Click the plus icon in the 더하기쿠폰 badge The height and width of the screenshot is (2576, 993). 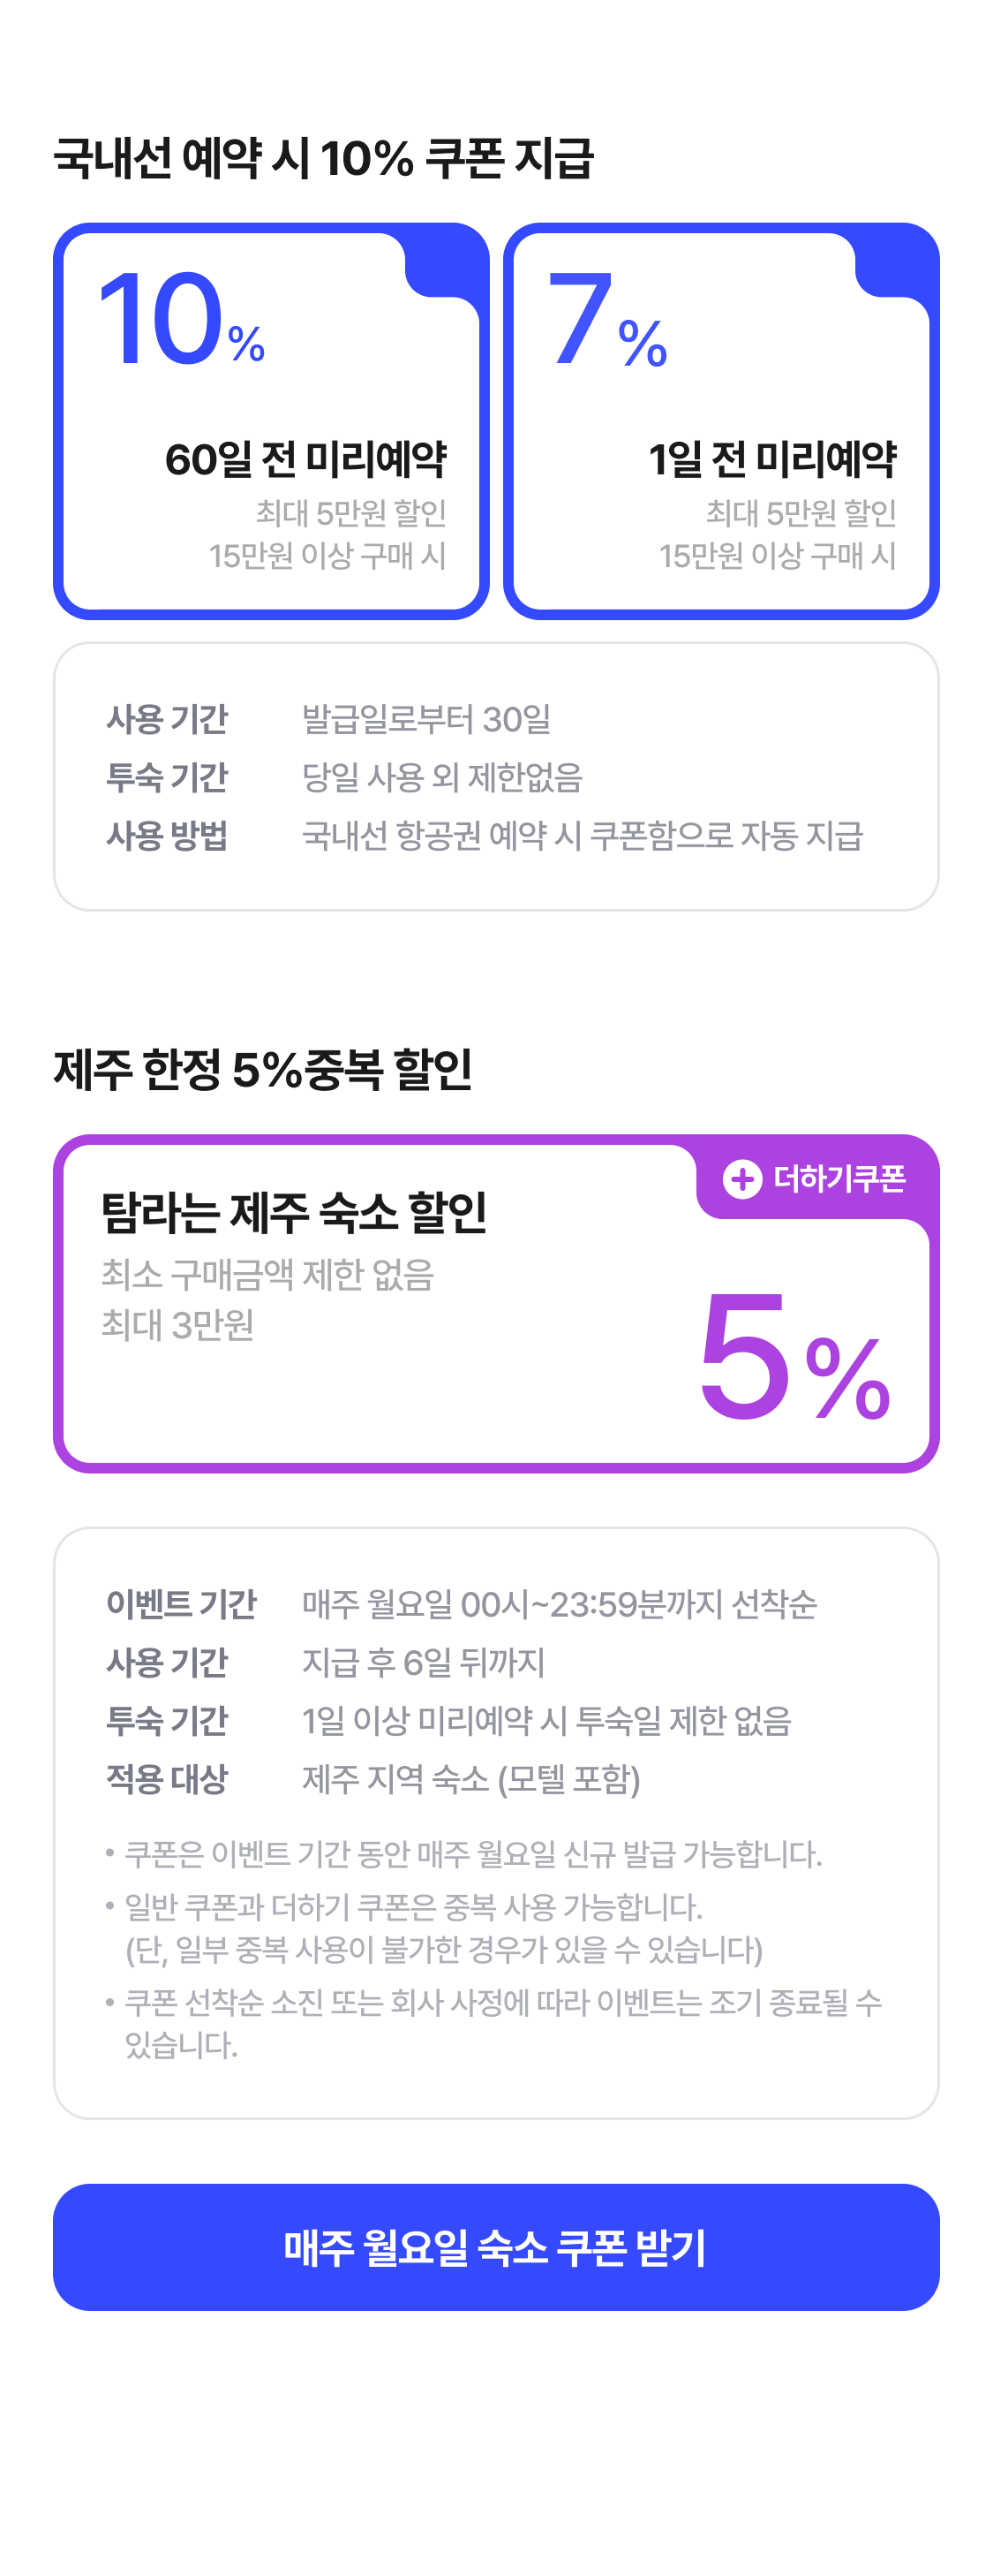pos(741,1179)
